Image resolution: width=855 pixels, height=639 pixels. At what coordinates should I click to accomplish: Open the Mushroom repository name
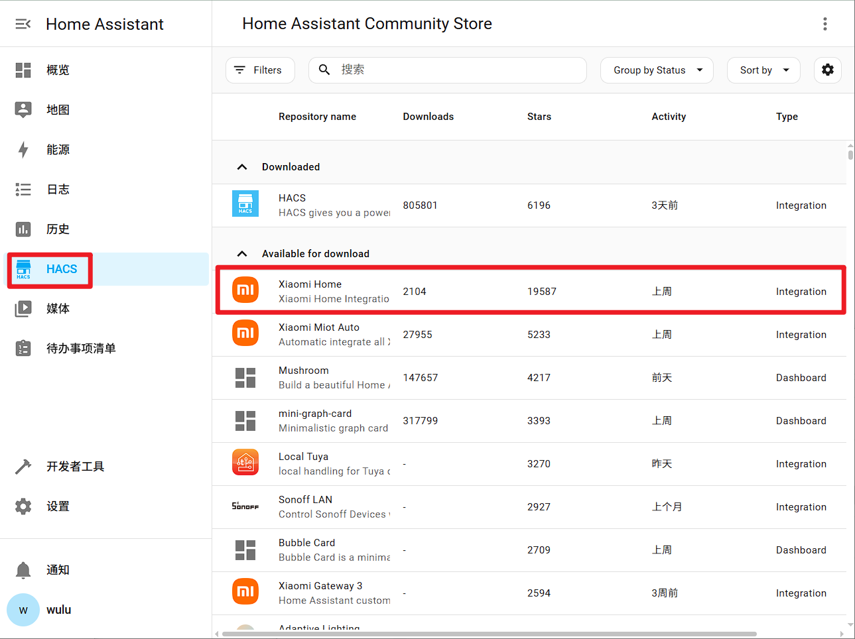(304, 371)
